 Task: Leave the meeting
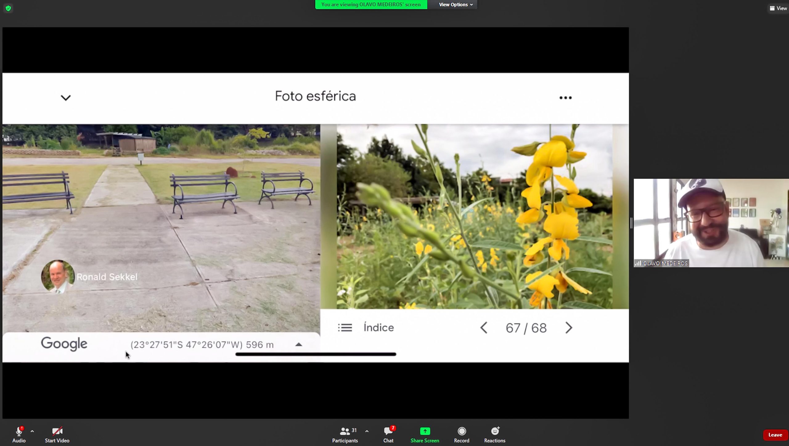[x=775, y=435]
